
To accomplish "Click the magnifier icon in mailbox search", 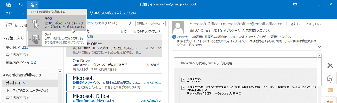I will [x=131, y=23].
